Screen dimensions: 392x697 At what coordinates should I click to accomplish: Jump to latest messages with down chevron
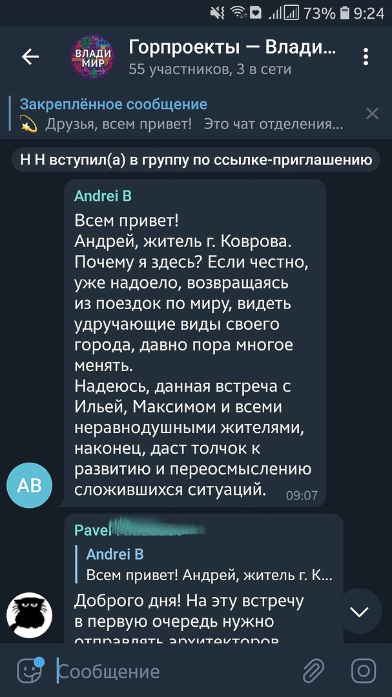[x=358, y=611]
